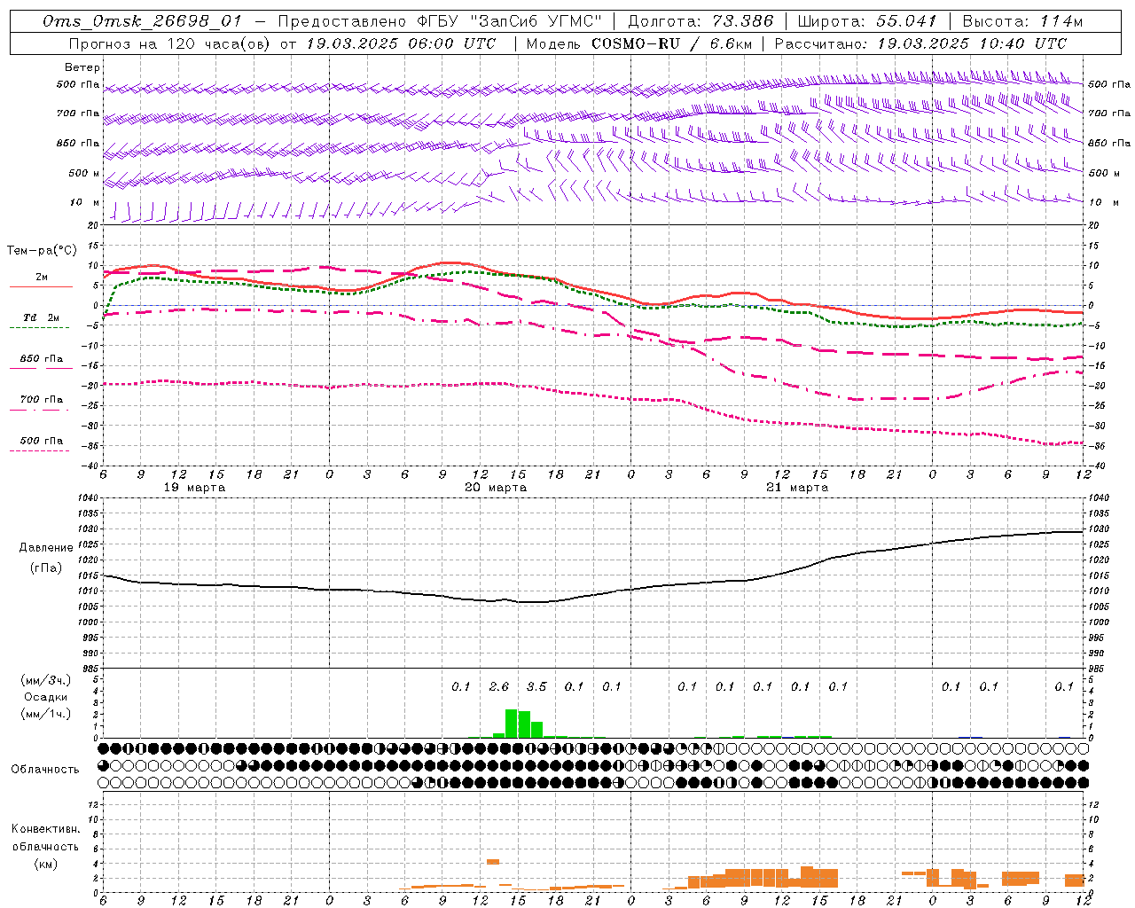The height and width of the screenshot is (908, 1135).
Task: Click the Тем-ра(°C) temperature axis label
Action: [42, 251]
